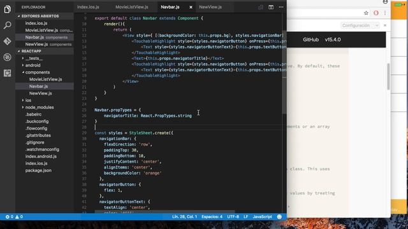
Task: Open the .flowconfig file
Action: coord(36,128)
